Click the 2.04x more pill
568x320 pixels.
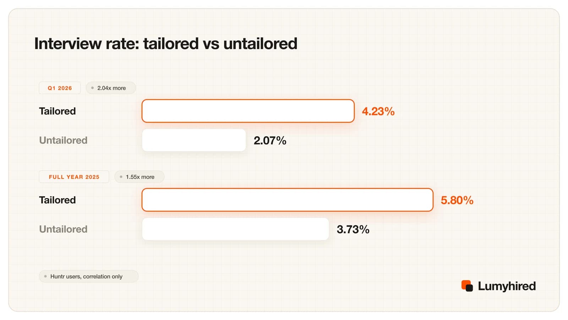tap(111, 88)
